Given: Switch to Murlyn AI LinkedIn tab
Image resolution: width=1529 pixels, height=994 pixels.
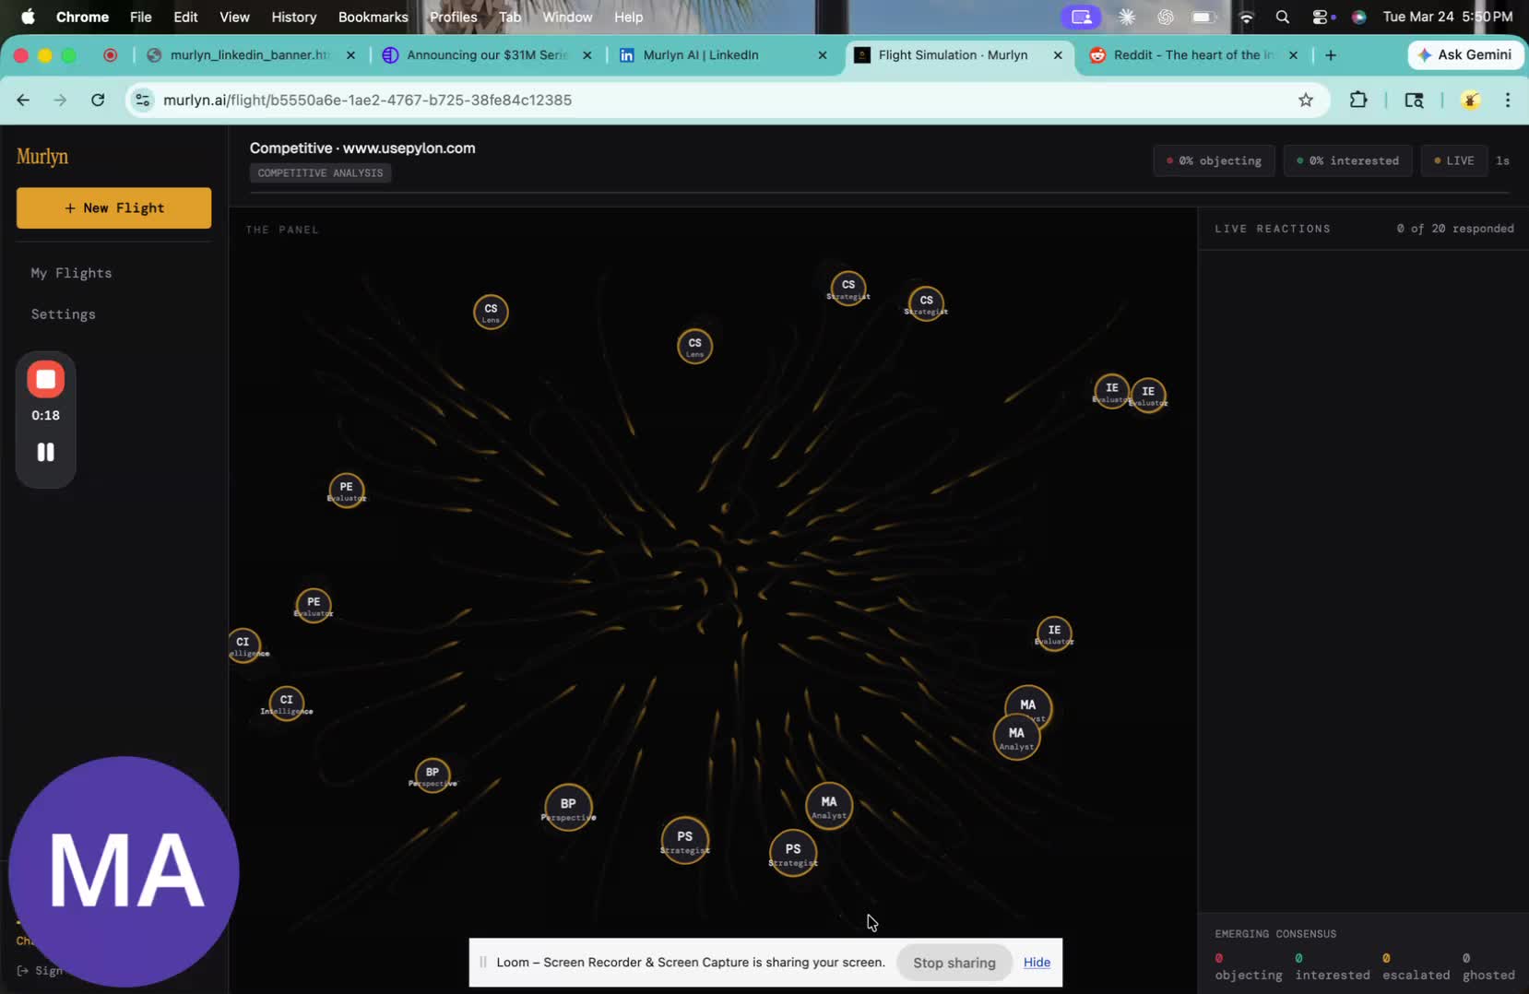Looking at the screenshot, I should point(701,55).
